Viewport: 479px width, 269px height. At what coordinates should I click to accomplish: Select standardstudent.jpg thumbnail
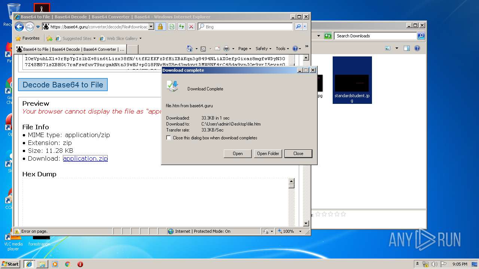point(352,80)
